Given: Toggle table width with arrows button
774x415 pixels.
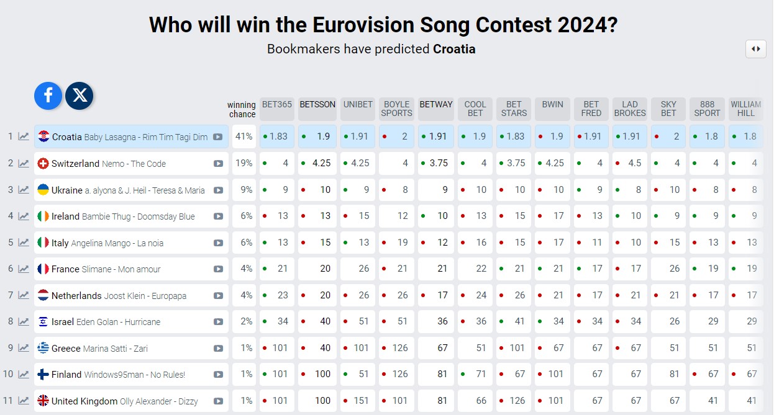Looking at the screenshot, I should tap(755, 49).
